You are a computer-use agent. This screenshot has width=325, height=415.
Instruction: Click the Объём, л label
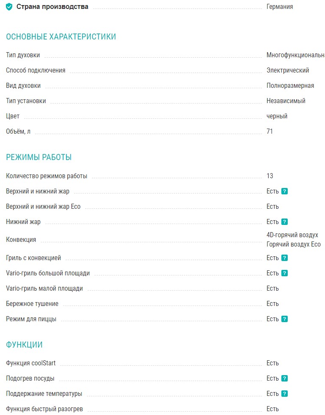(x=18, y=132)
